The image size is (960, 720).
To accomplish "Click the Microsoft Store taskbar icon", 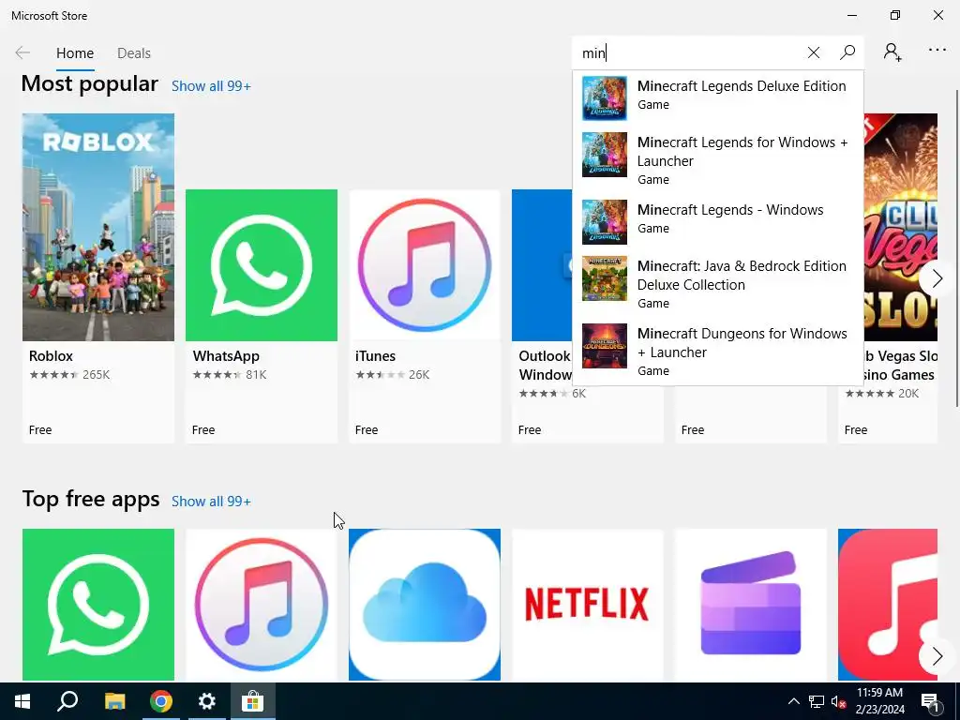I will [x=252, y=701].
